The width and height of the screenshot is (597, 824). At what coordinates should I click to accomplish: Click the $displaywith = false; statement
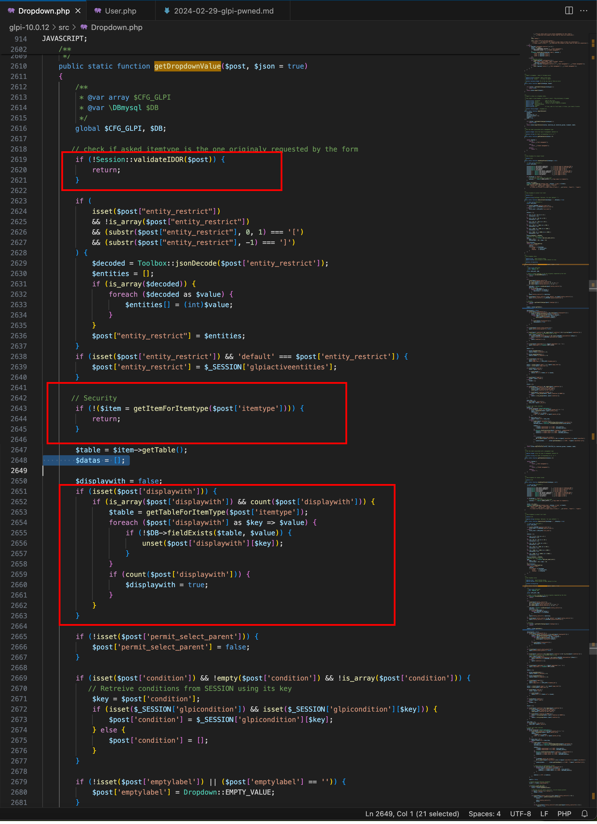(x=119, y=481)
